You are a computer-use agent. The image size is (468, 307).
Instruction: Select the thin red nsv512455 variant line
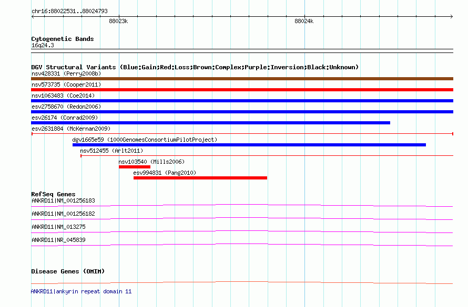click(x=267, y=155)
